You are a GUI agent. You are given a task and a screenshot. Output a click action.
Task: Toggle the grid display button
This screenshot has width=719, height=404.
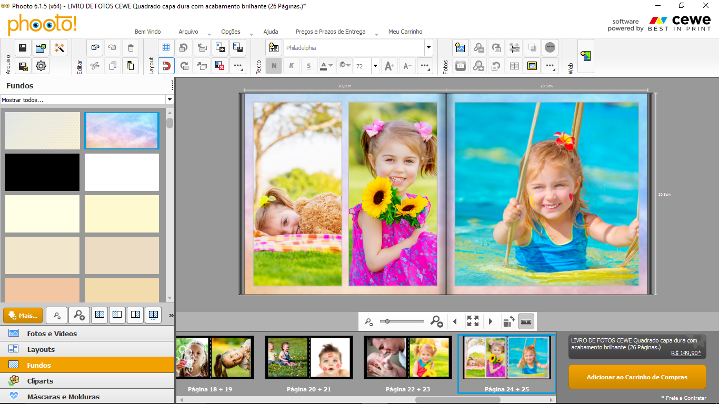coord(166,48)
